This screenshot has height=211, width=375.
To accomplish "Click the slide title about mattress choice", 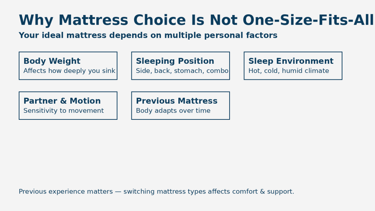I will (x=196, y=21).
